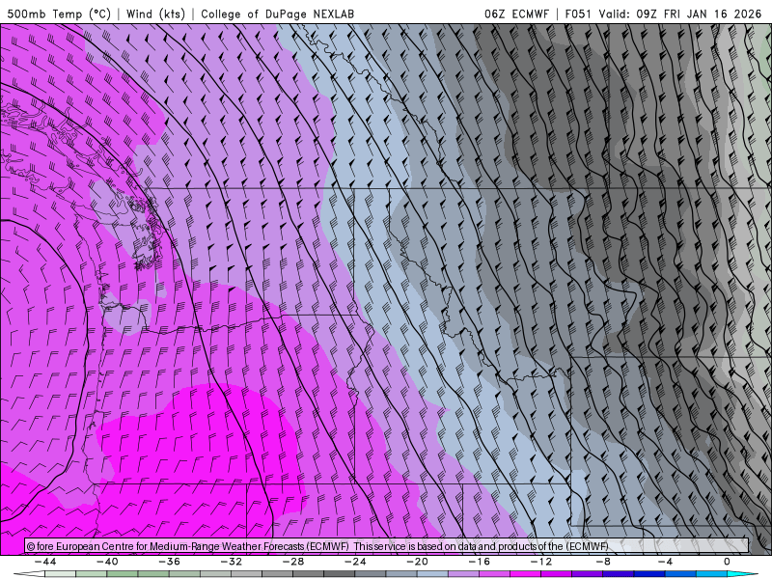Viewport: 772px width, 579px height.
Task: Click the -24 color scale label
Action: coord(355,562)
